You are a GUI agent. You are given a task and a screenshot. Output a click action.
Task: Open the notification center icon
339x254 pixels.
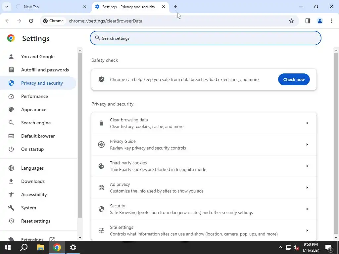click(328, 247)
